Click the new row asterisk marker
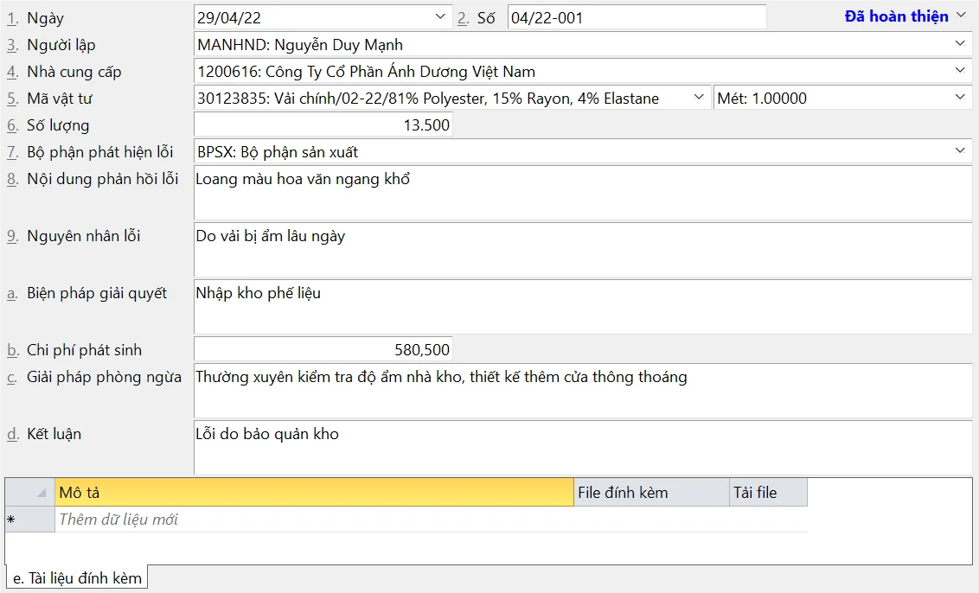 pos(11,520)
